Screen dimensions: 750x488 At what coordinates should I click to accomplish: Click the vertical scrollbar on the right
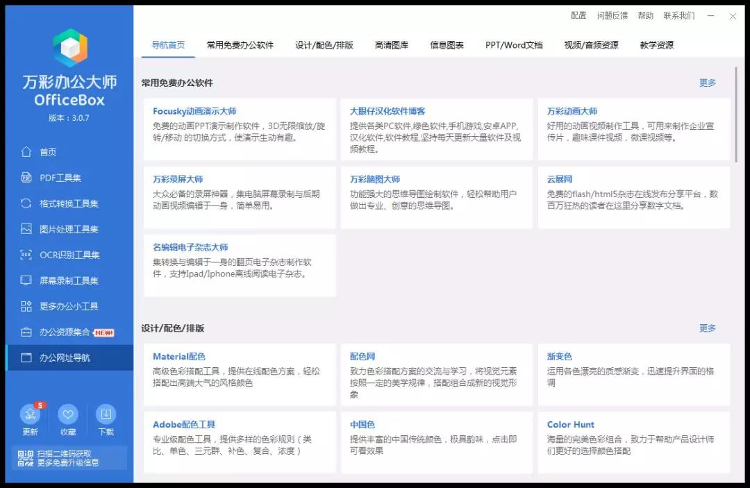tap(737, 115)
